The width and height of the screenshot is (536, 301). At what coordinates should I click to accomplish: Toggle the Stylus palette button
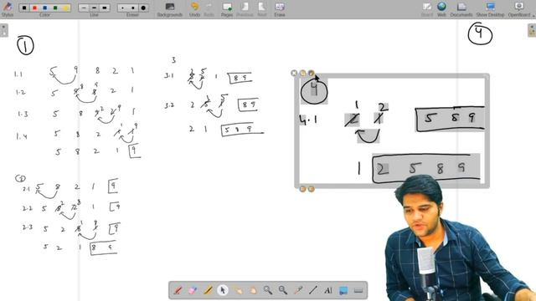click(x=8, y=9)
